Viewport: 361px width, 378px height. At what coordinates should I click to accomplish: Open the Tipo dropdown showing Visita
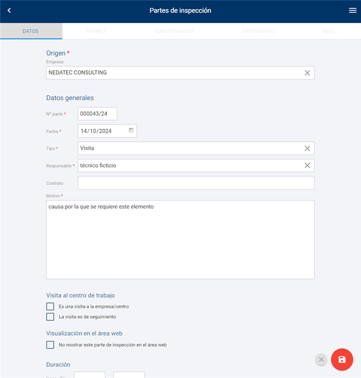point(189,149)
